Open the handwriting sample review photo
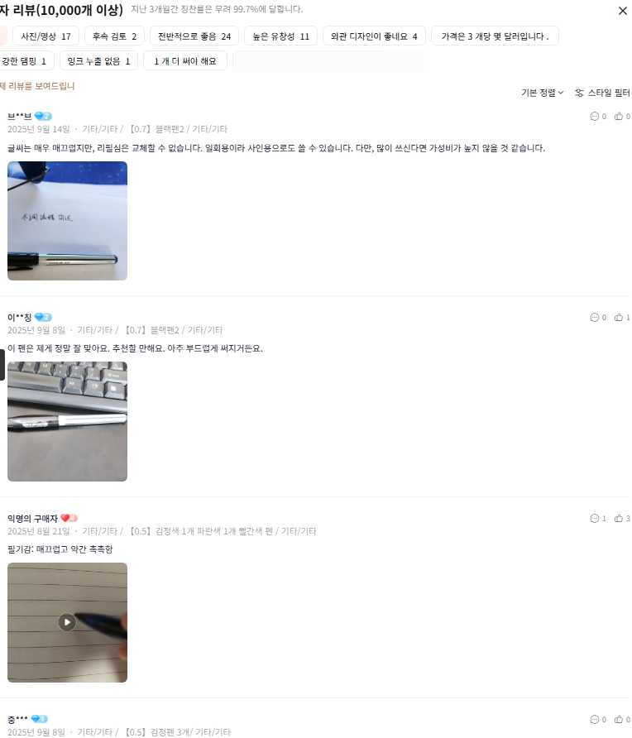 pyautogui.click(x=67, y=221)
